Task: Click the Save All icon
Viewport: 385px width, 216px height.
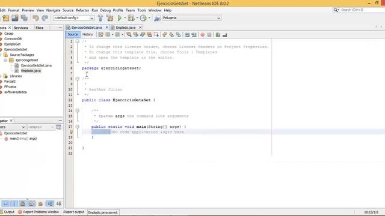Action: 24,18
